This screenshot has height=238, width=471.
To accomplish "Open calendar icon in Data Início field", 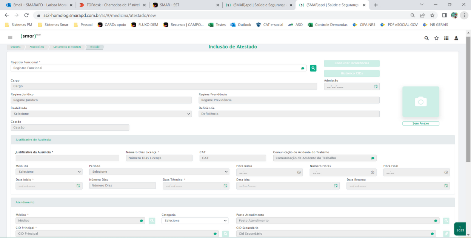I will click(x=78, y=186).
